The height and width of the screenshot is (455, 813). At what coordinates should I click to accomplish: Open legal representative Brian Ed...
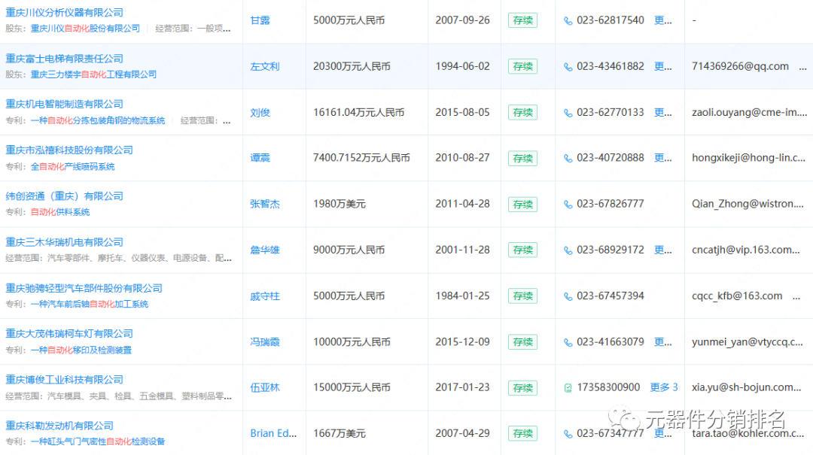273,433
